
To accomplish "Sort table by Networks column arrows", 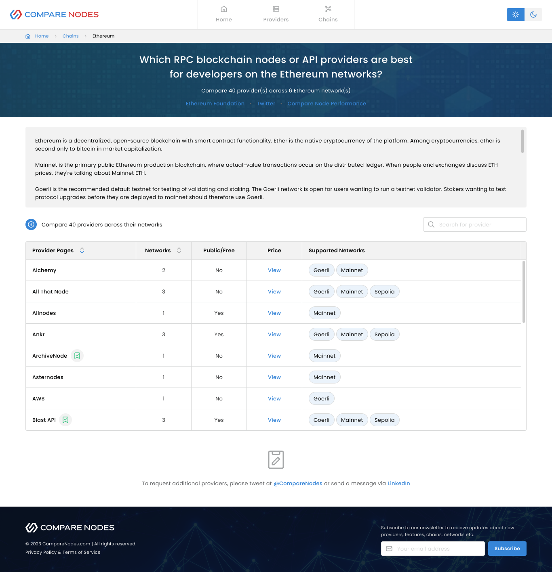I will 179,250.
